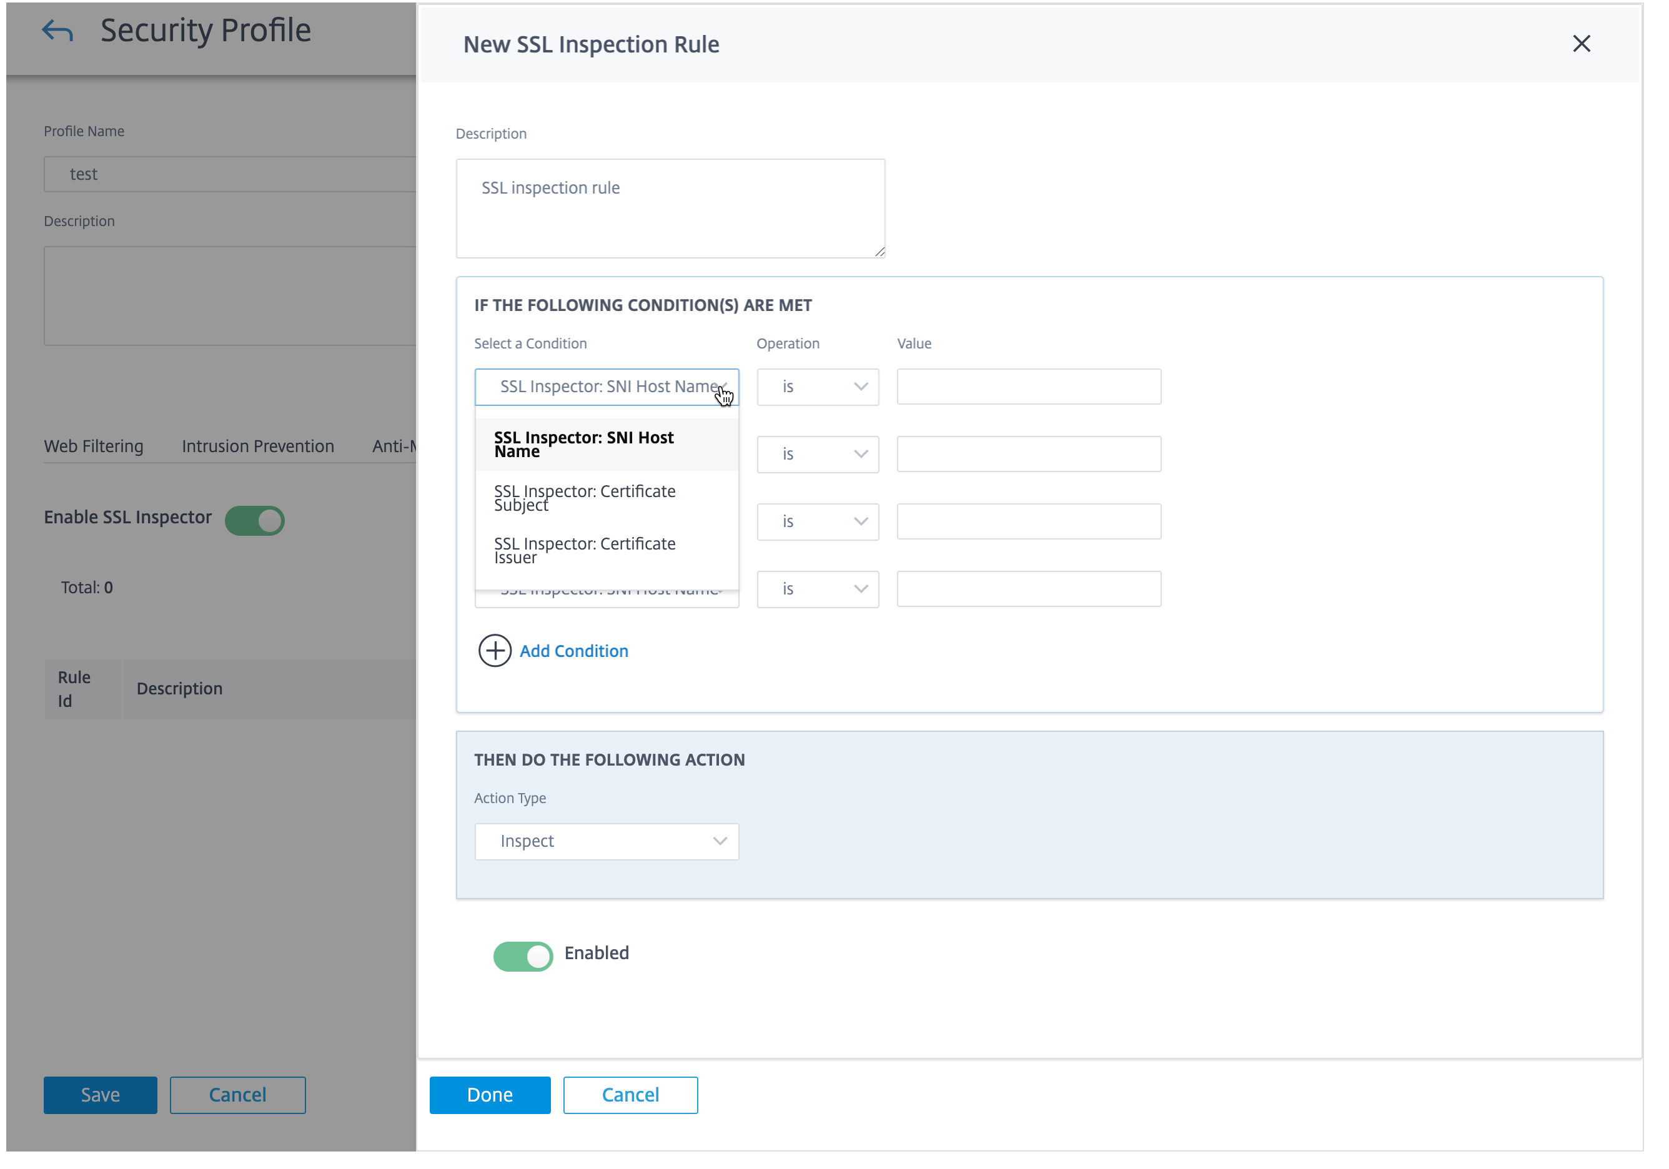The image size is (1669, 1169).
Task: Expand the first Operation 'is' dropdown
Action: tap(818, 387)
